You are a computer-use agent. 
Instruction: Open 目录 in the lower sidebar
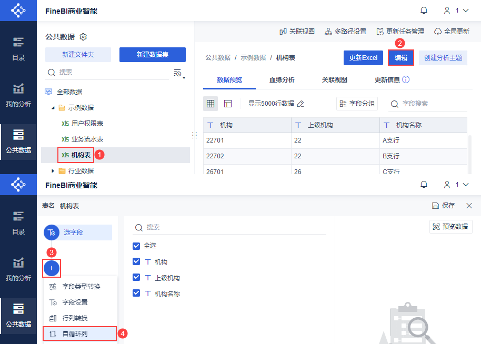18,223
